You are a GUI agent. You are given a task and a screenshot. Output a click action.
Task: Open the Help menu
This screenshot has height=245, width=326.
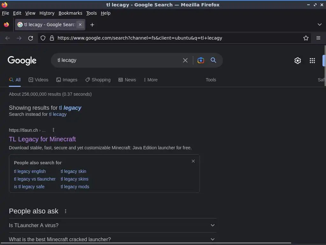click(106, 13)
